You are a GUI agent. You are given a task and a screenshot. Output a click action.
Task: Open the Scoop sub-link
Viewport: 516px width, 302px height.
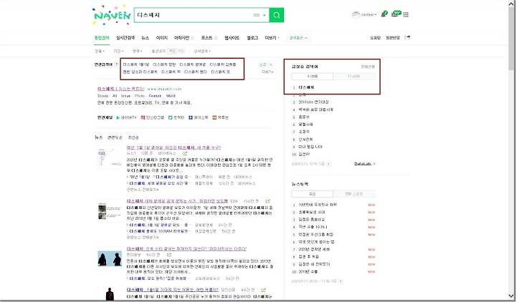102,96
